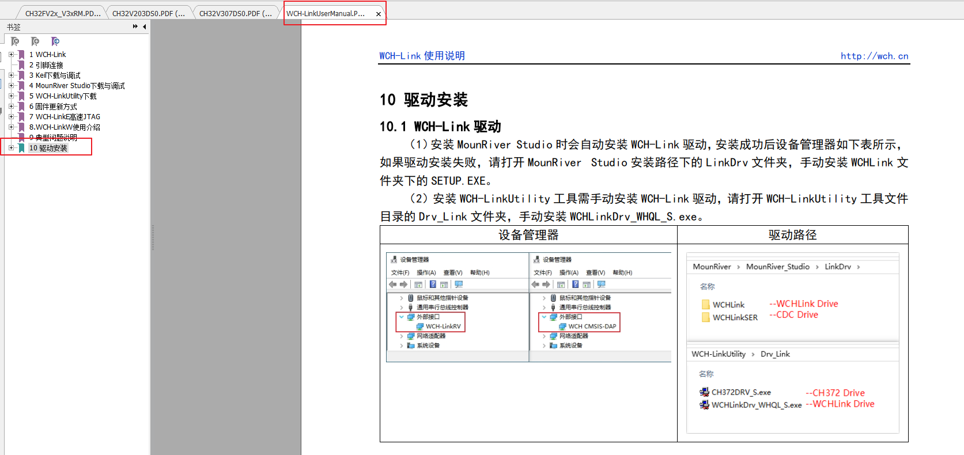Click the --CDC Drive red annotation

[793, 315]
